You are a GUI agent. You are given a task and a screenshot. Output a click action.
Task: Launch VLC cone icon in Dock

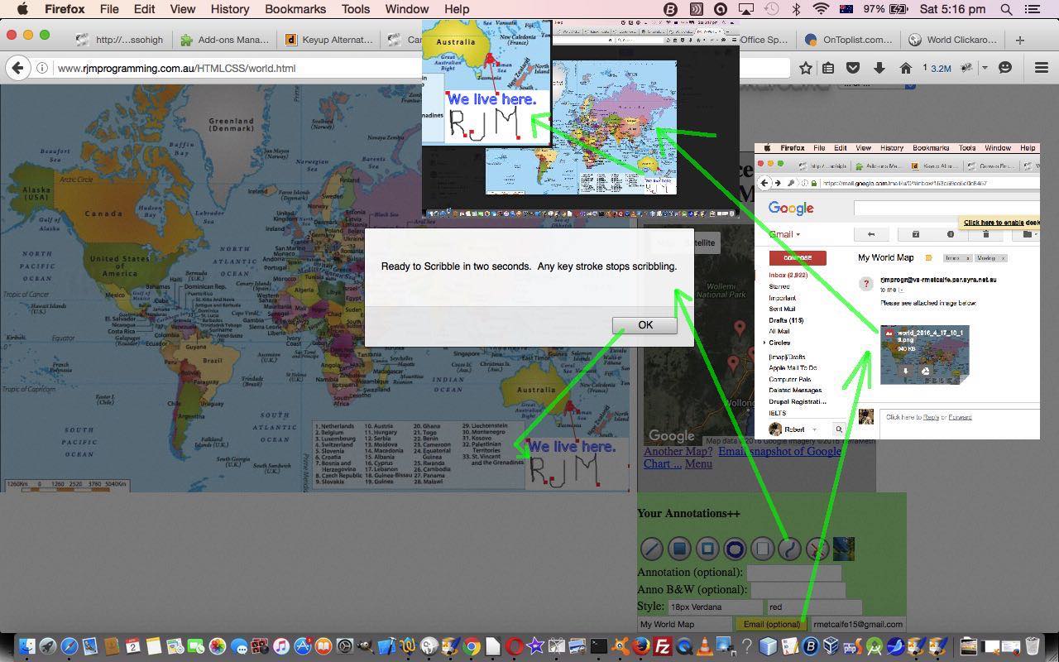pyautogui.click(x=705, y=646)
